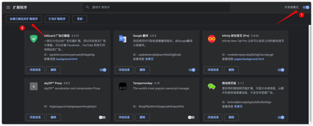Click the 微信网页版 WeChat icon
This screenshot has height=126, width=313.
[x=211, y=86]
